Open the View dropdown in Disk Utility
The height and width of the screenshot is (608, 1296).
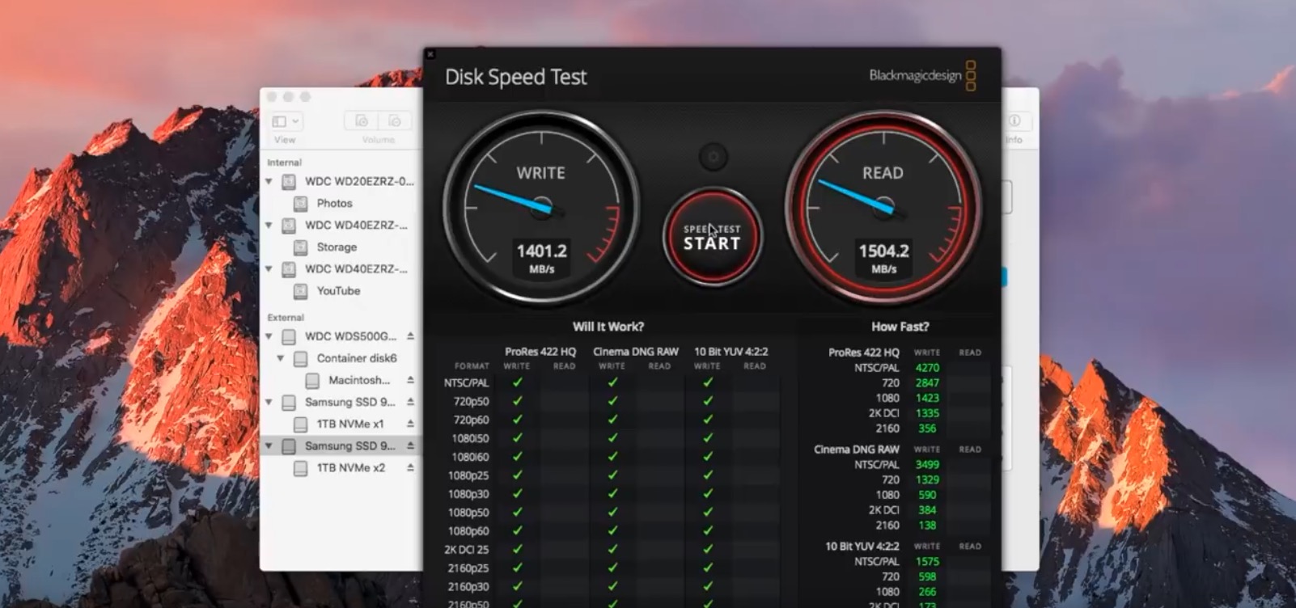coord(286,121)
